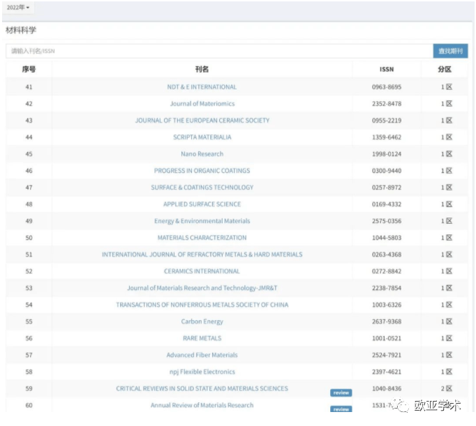The width and height of the screenshot is (476, 426).
Task: Click review badge for Critical Reviews row
Action: click(x=341, y=393)
